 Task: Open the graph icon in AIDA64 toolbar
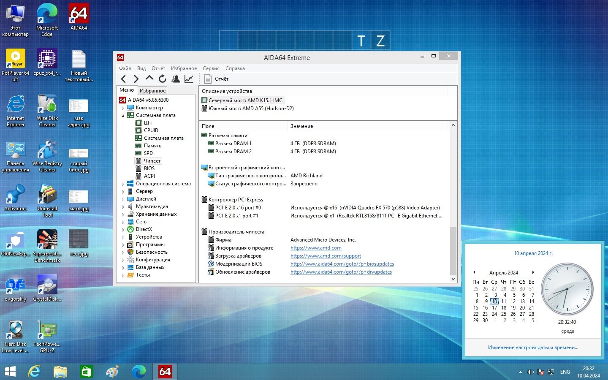click(x=189, y=79)
